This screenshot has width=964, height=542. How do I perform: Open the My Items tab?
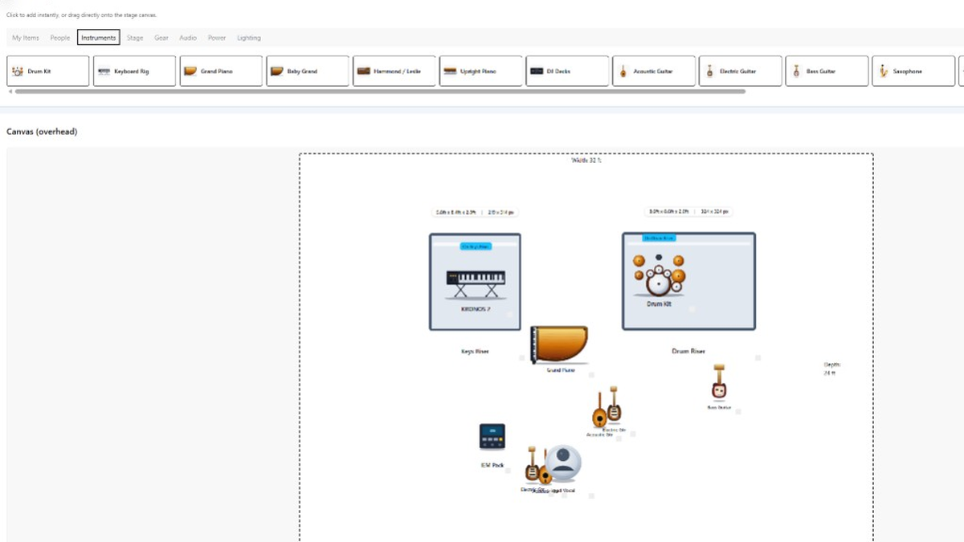[26, 38]
